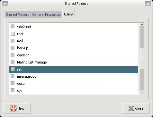Click the scrollbar down arrow
Image resolution: width=153 pixels, height=117 pixels.
(x=142, y=92)
